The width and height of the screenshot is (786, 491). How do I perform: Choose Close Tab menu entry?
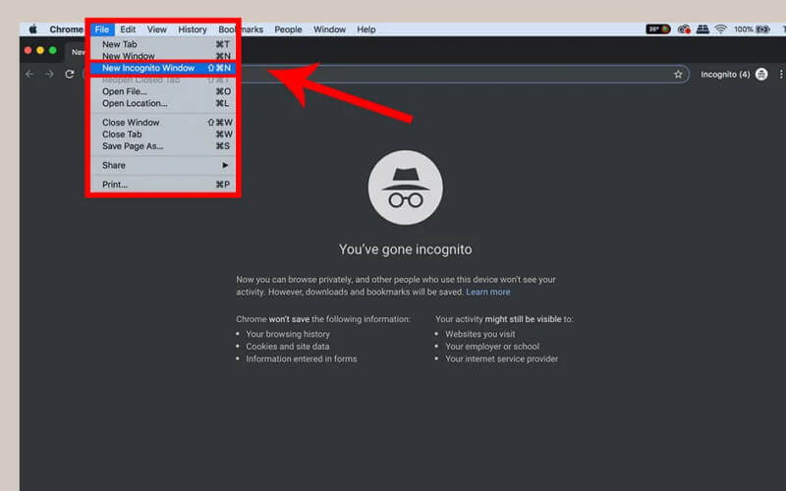click(163, 135)
